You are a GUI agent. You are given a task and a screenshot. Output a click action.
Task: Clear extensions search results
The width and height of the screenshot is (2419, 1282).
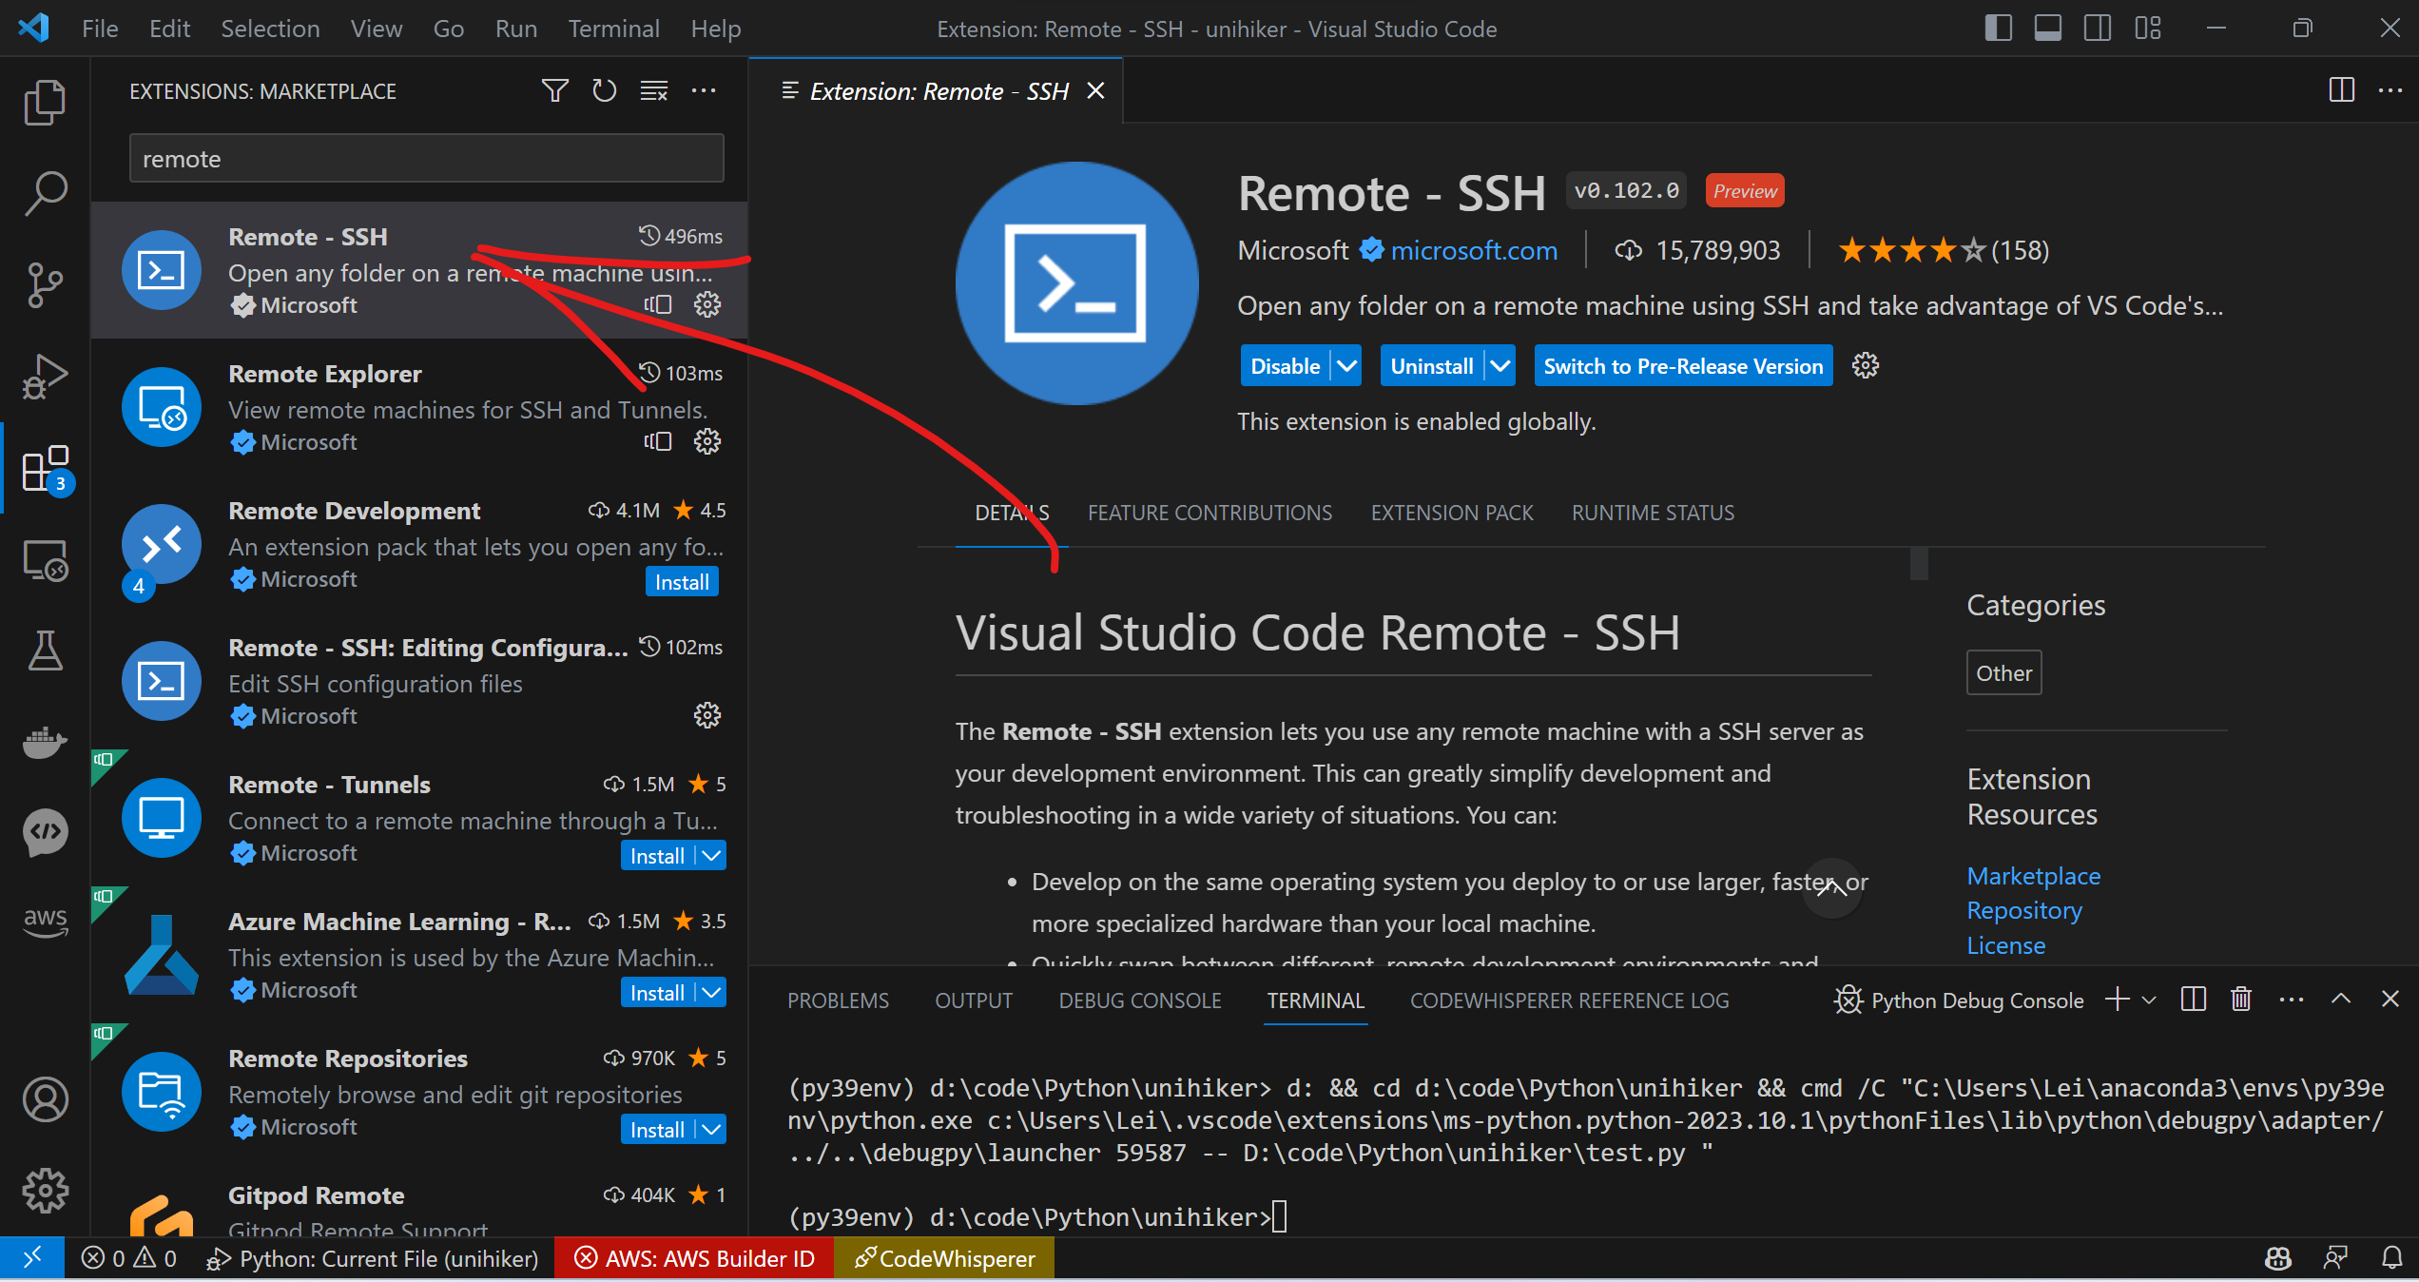(x=654, y=90)
